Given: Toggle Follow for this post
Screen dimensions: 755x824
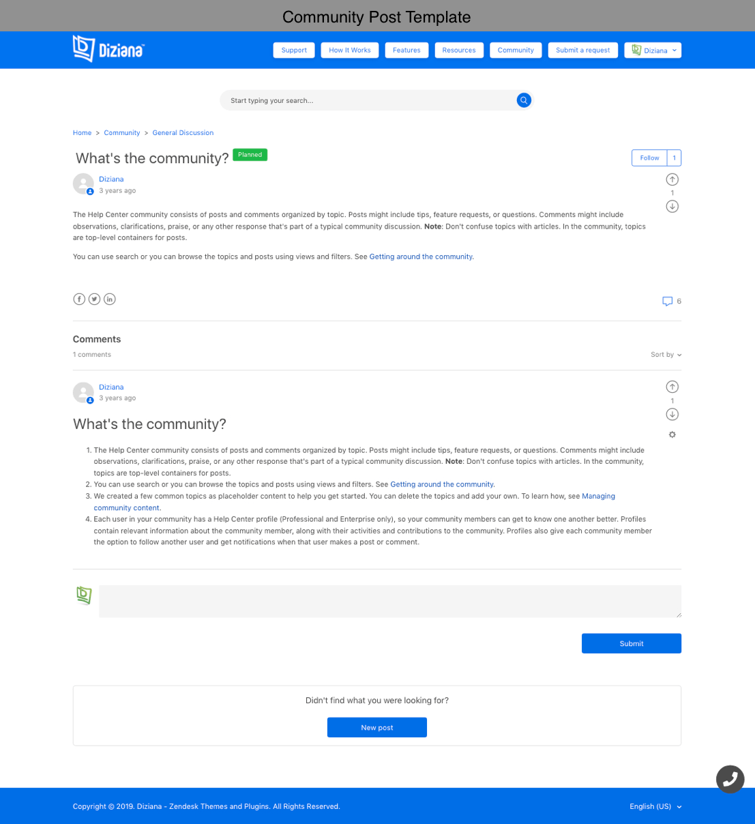Looking at the screenshot, I should click(x=649, y=158).
